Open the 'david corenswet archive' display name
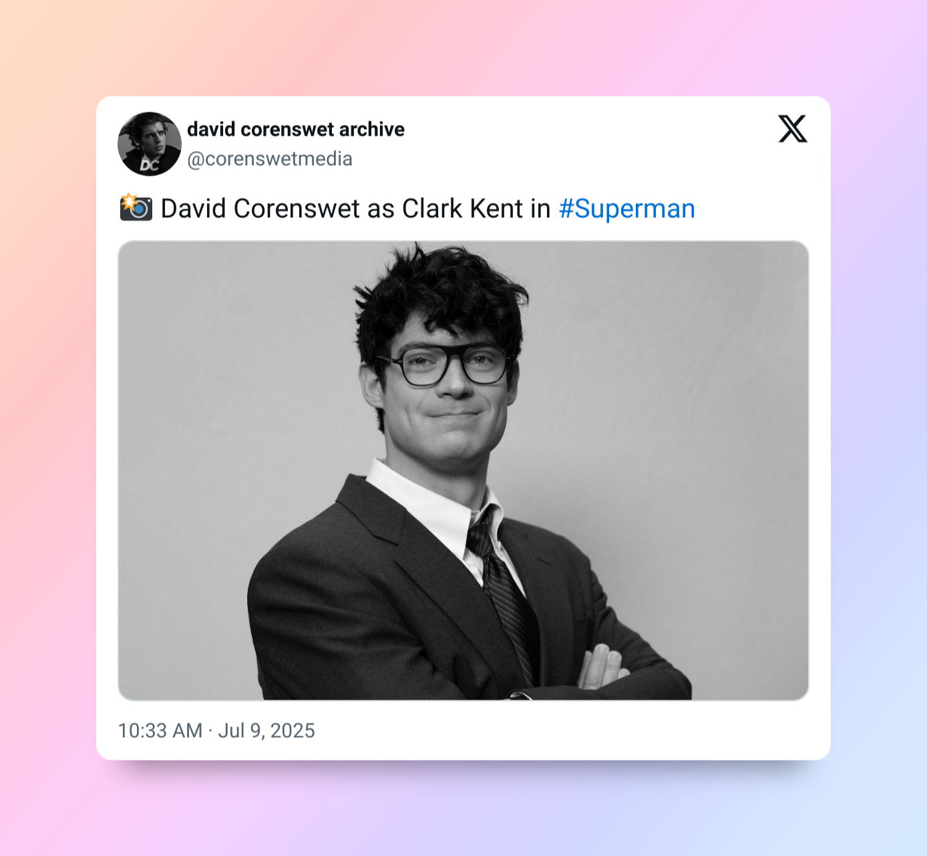The image size is (927, 856). coord(296,129)
